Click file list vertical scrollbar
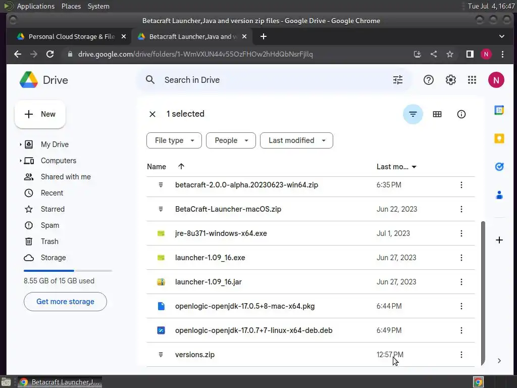Image resolution: width=517 pixels, height=388 pixels. coord(483,293)
